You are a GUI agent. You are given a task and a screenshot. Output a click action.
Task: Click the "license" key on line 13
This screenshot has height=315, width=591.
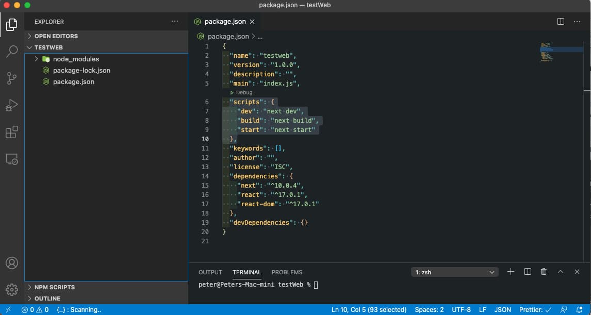247,167
